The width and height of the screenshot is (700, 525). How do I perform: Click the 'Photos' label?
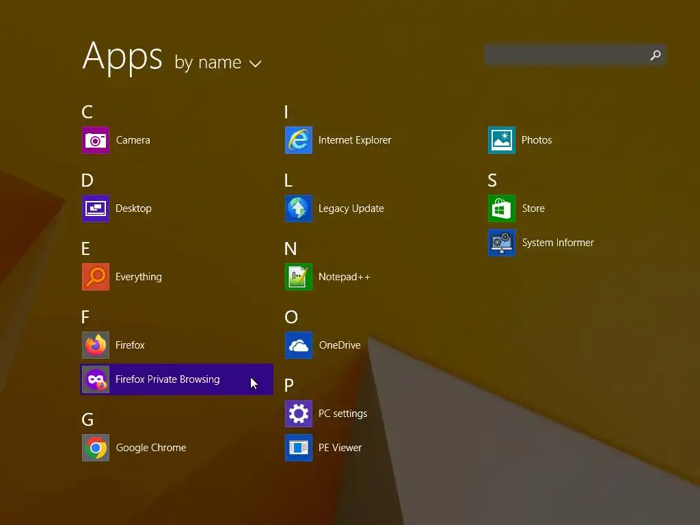[x=537, y=140]
